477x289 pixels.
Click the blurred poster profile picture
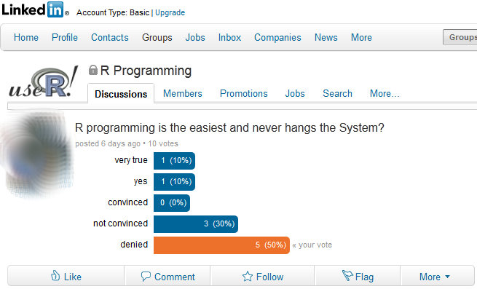click(37, 154)
